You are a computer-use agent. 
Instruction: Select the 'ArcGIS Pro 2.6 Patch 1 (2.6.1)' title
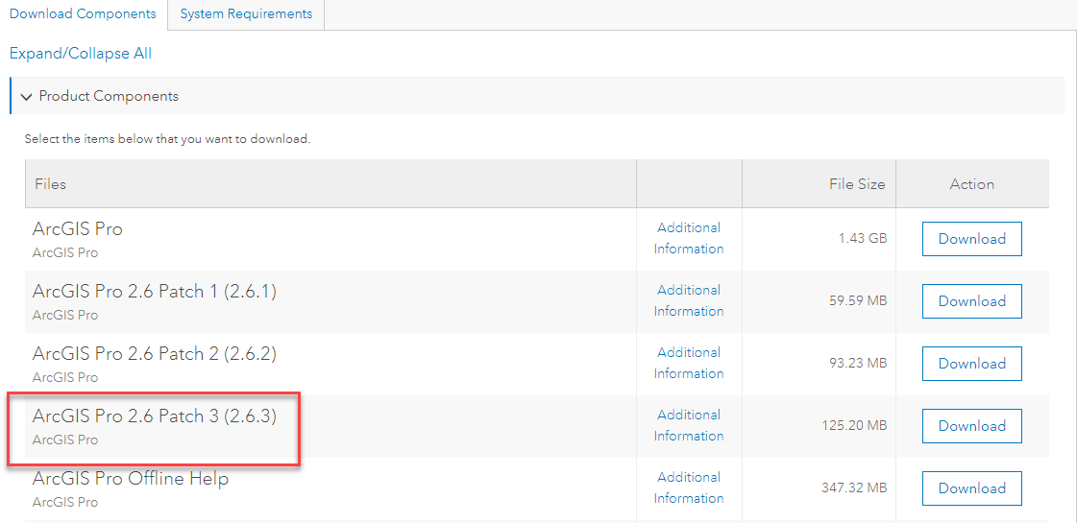(x=155, y=292)
